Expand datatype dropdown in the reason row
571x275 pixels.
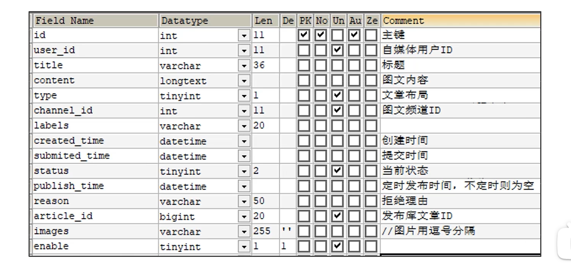point(244,201)
